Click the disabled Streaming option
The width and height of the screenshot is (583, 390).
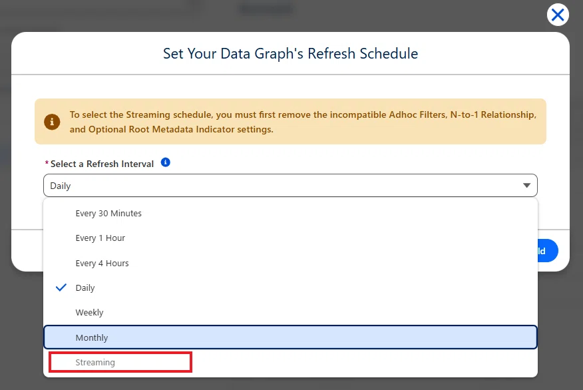[290, 363]
